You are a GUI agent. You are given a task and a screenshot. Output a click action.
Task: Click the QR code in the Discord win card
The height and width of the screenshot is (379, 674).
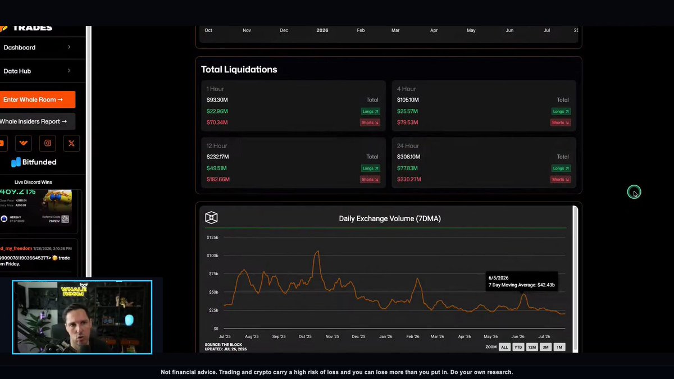[65, 219]
